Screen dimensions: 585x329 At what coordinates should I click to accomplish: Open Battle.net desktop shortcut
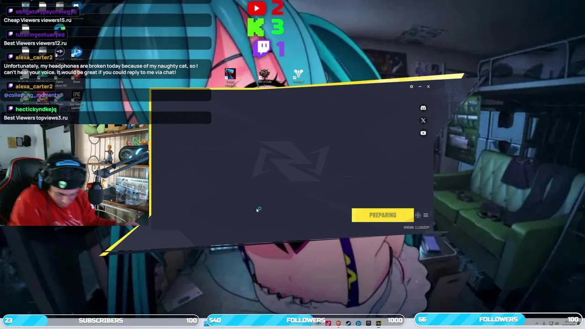[77, 53]
